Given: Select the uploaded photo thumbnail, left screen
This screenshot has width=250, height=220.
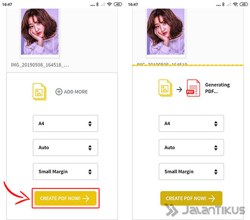Looking at the screenshot, I should coord(40,32).
